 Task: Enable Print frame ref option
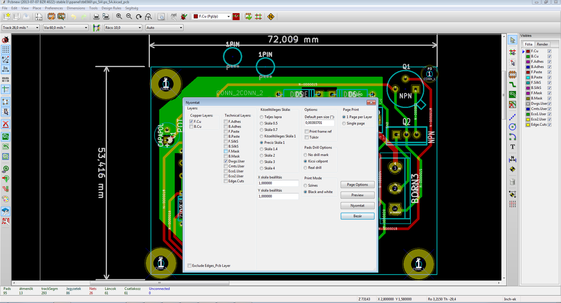pos(306,131)
